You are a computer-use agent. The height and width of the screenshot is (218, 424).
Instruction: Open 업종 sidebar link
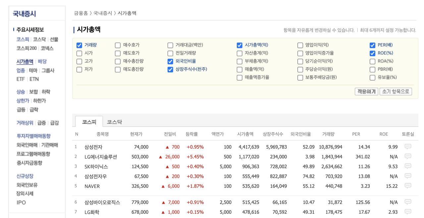pos(21,70)
